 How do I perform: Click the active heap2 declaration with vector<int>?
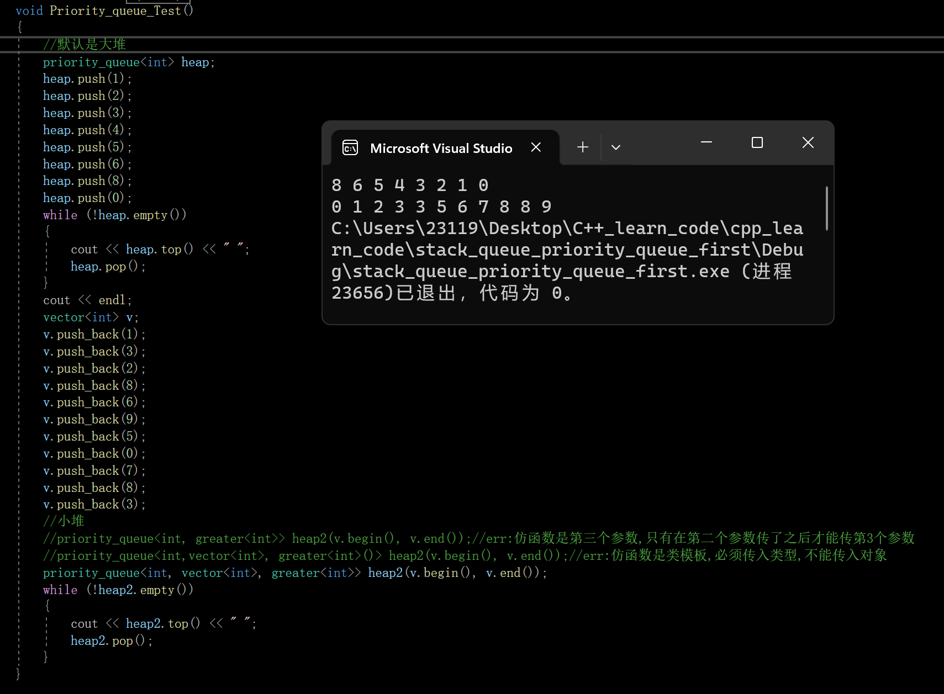point(295,573)
